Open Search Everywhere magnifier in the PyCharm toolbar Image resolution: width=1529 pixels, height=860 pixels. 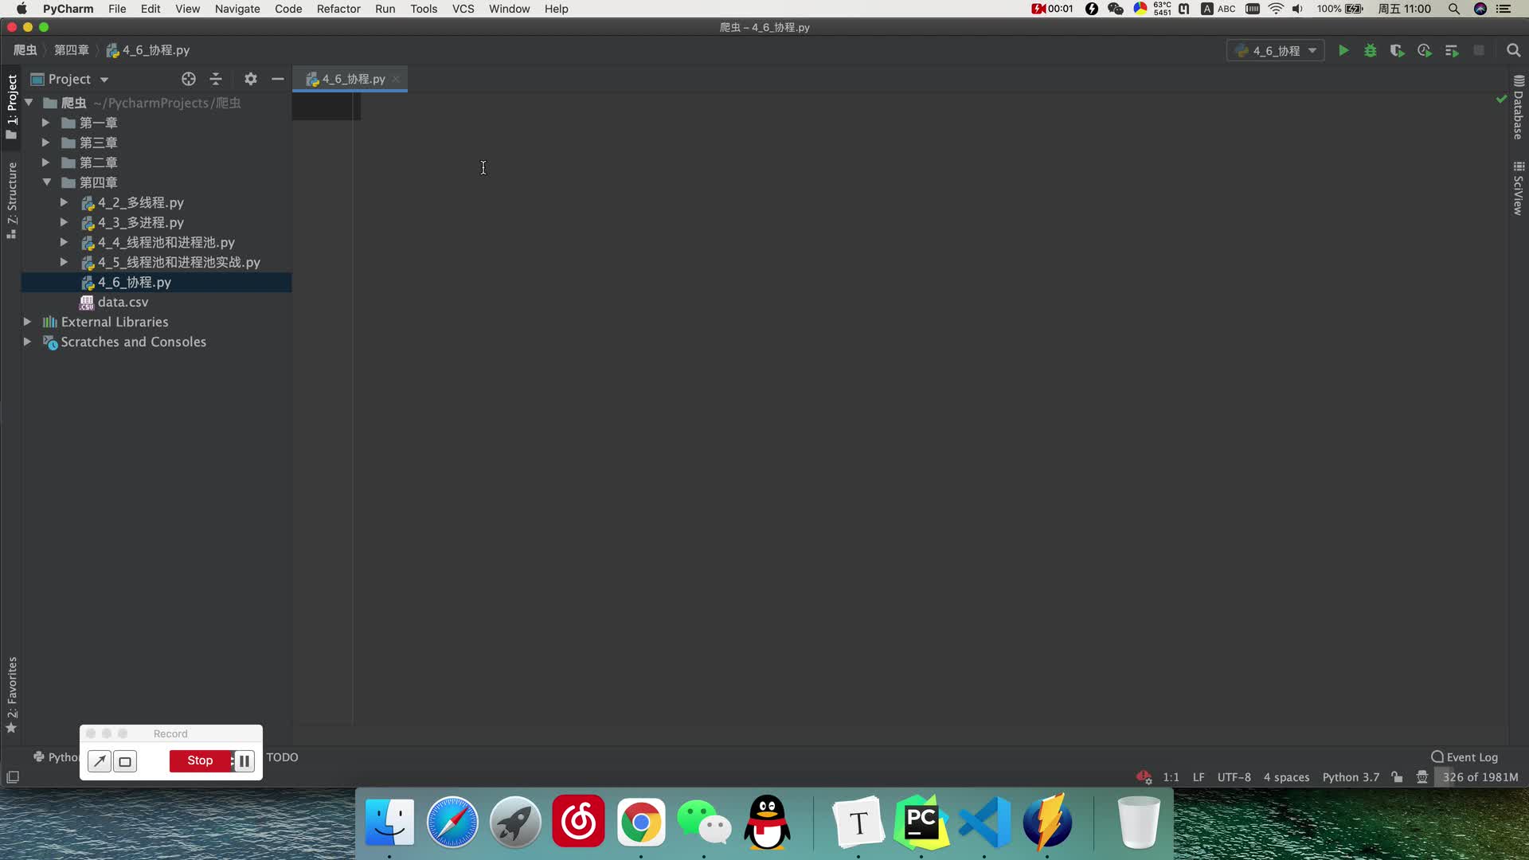coord(1513,50)
